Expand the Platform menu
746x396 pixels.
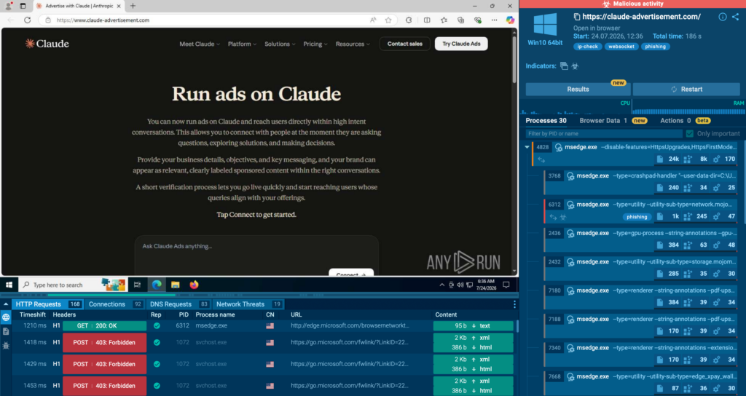click(242, 44)
